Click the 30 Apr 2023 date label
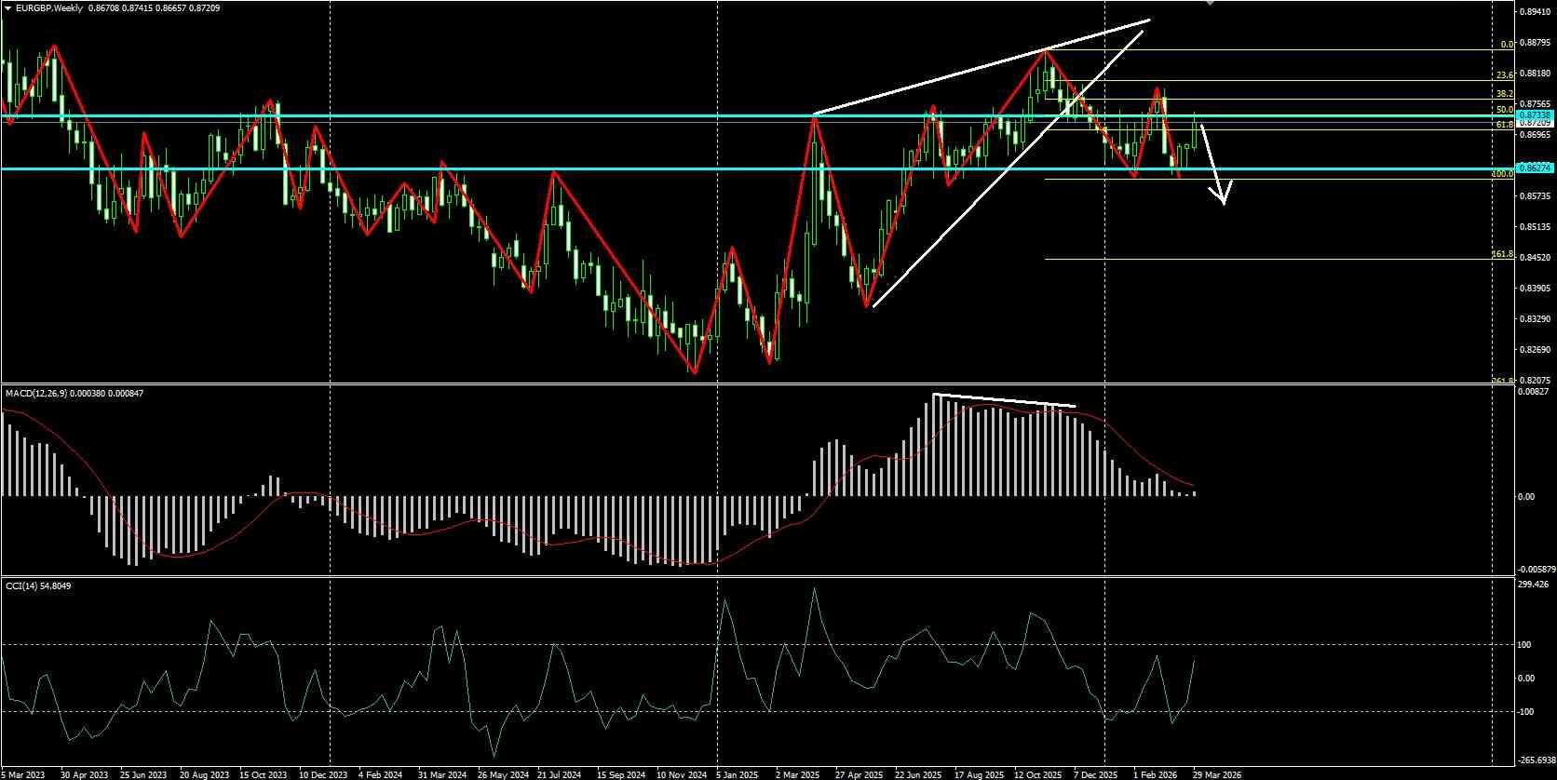 tap(85, 774)
